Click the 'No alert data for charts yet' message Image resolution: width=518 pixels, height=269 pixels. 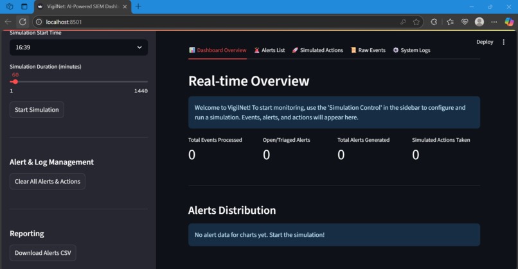[334, 235]
